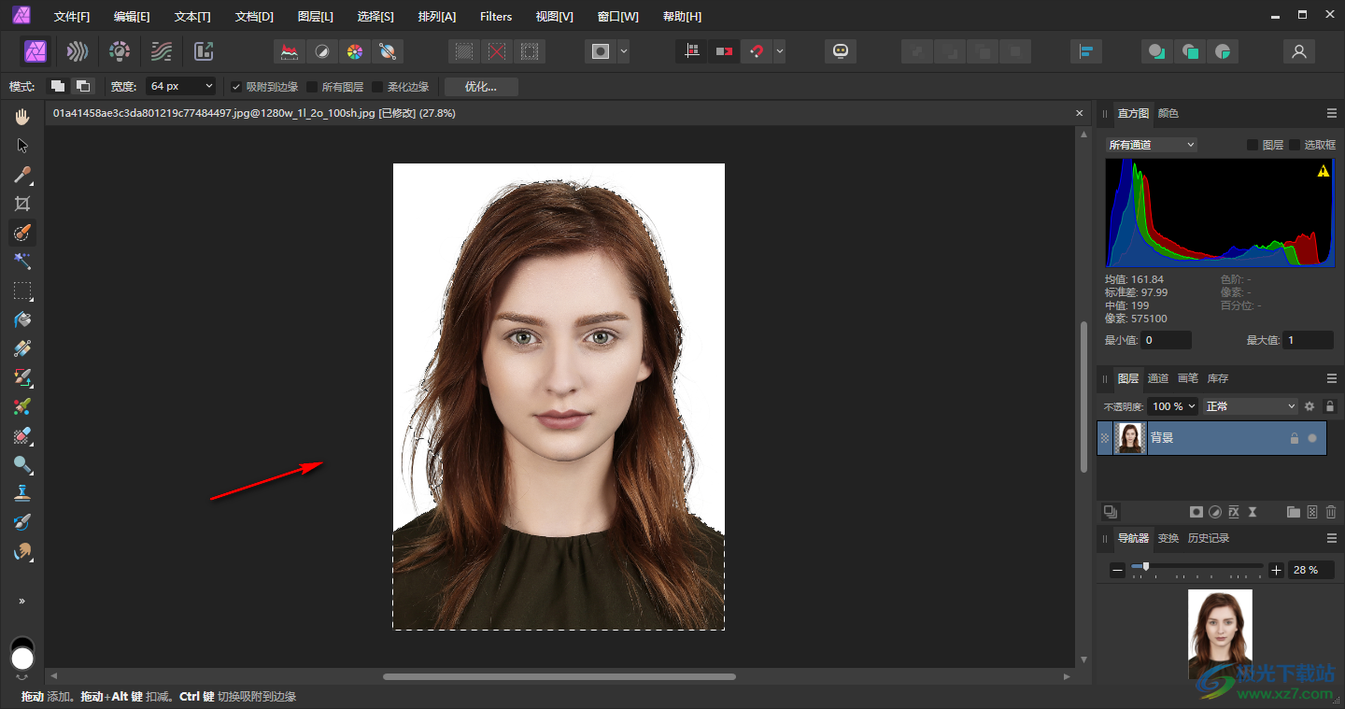Expand the 所有通道 channel dropdown
The width and height of the screenshot is (1345, 709).
click(x=1151, y=145)
